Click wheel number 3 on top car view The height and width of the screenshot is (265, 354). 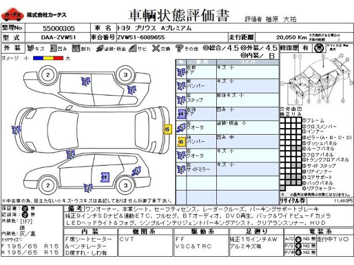126,75
